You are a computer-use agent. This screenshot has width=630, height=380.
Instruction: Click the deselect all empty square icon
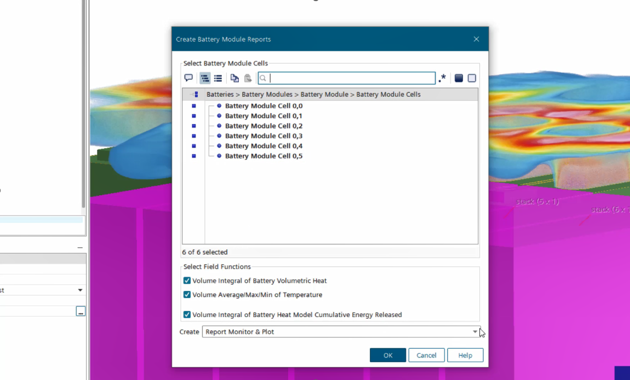472,78
